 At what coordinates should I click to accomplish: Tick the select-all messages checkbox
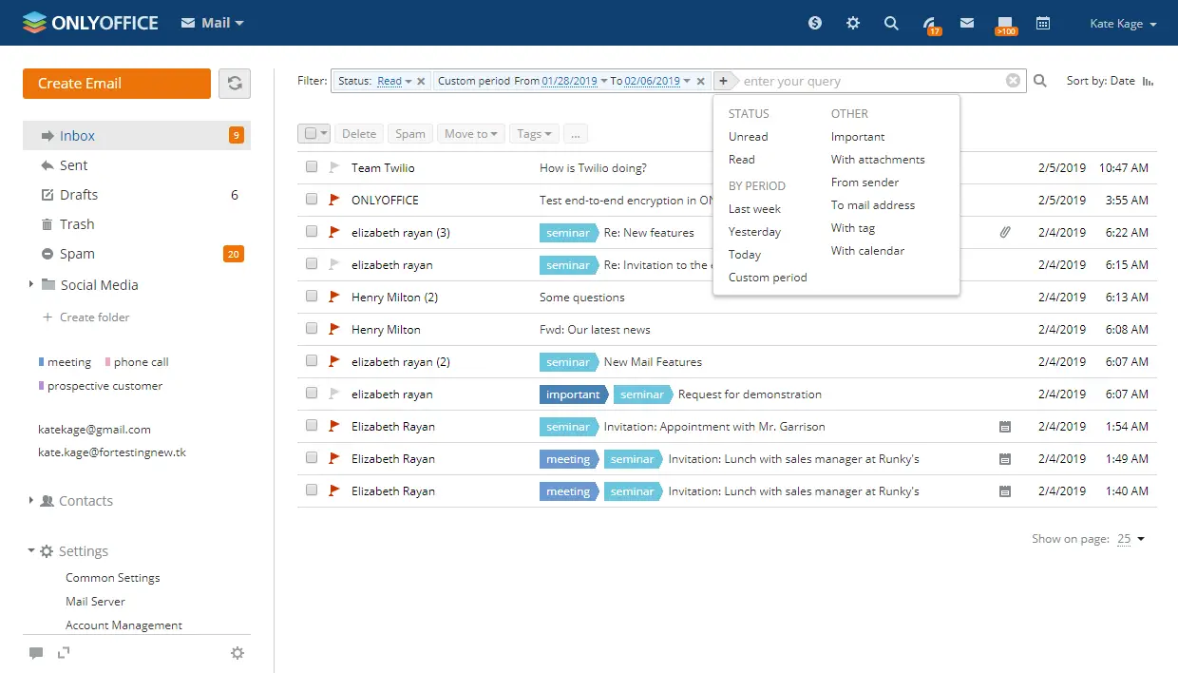(310, 134)
